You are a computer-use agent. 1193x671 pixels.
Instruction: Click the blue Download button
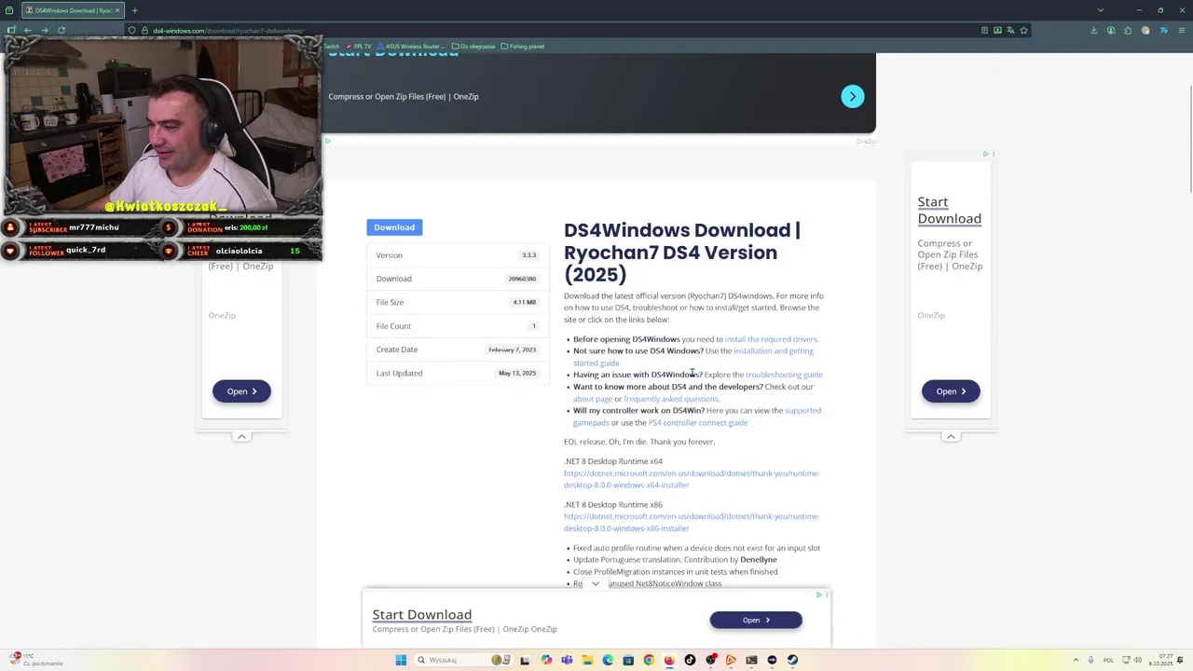394,227
